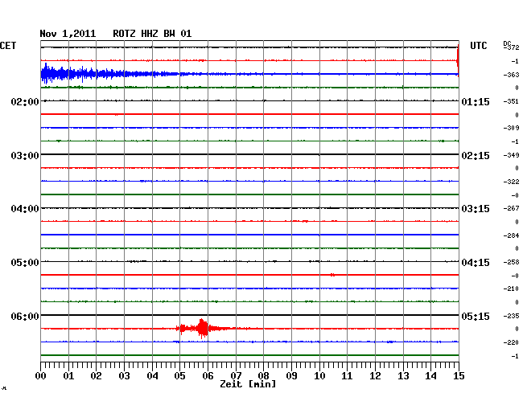The height and width of the screenshot is (397, 523).
Task: Click the '01:15' UTC time label
Action: point(476,101)
